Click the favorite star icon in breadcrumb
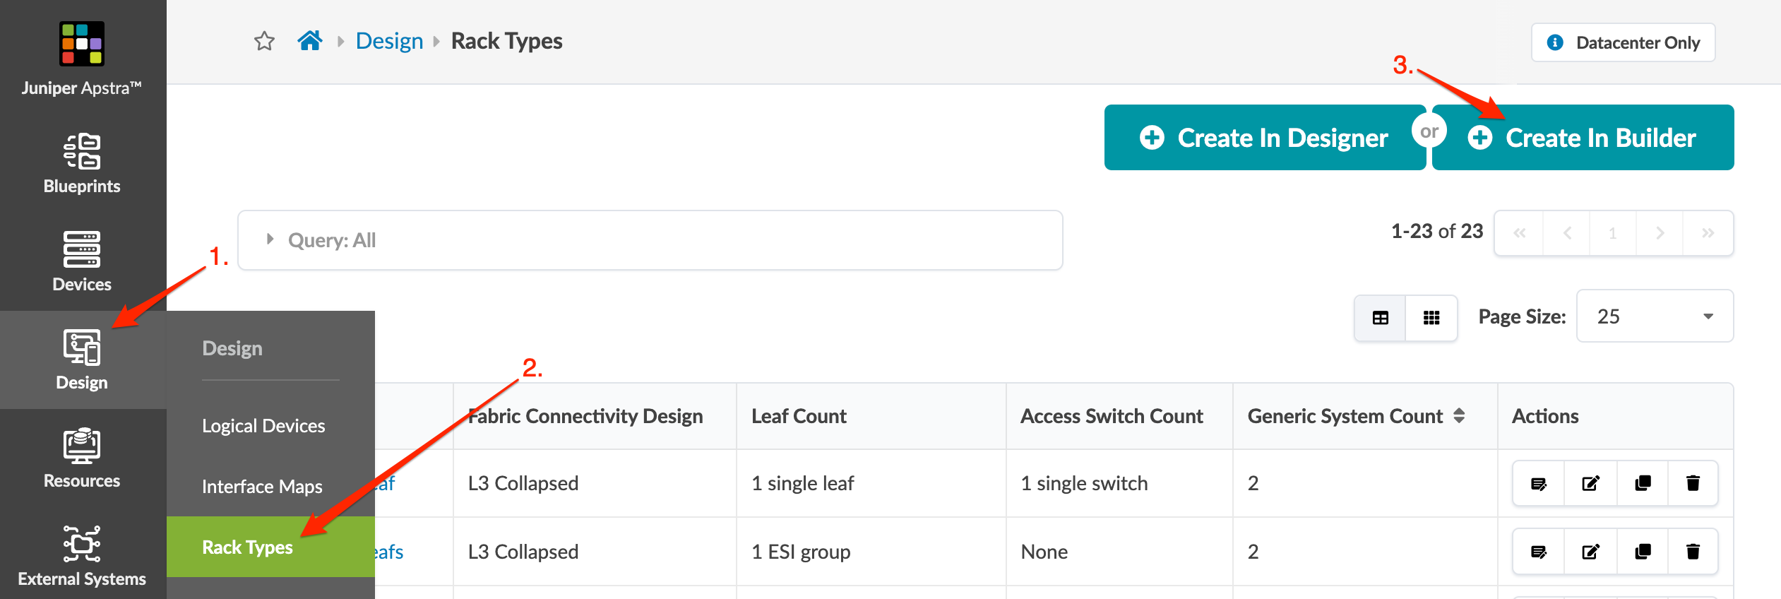1781x599 pixels. 264,41
